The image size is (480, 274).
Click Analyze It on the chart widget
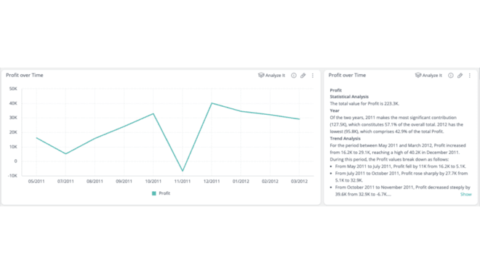tap(271, 76)
